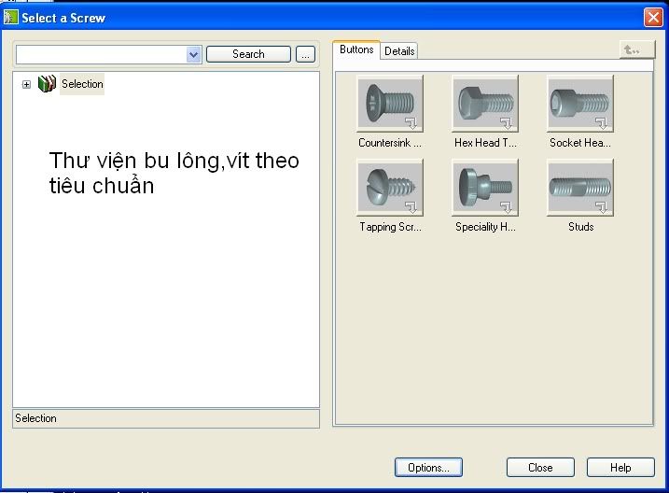
Task: Click the Hex Head T... label text
Action: click(x=485, y=143)
